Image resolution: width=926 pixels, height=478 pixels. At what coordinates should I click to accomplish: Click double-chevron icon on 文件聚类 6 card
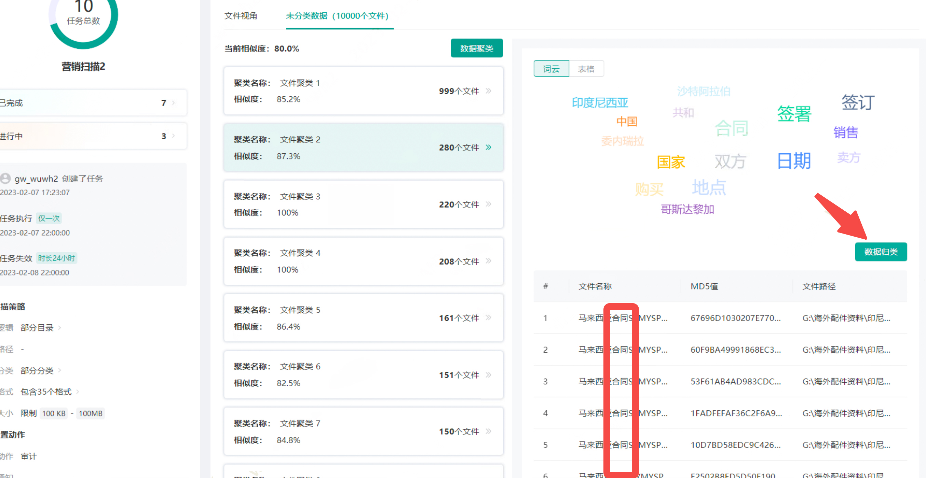pos(488,375)
